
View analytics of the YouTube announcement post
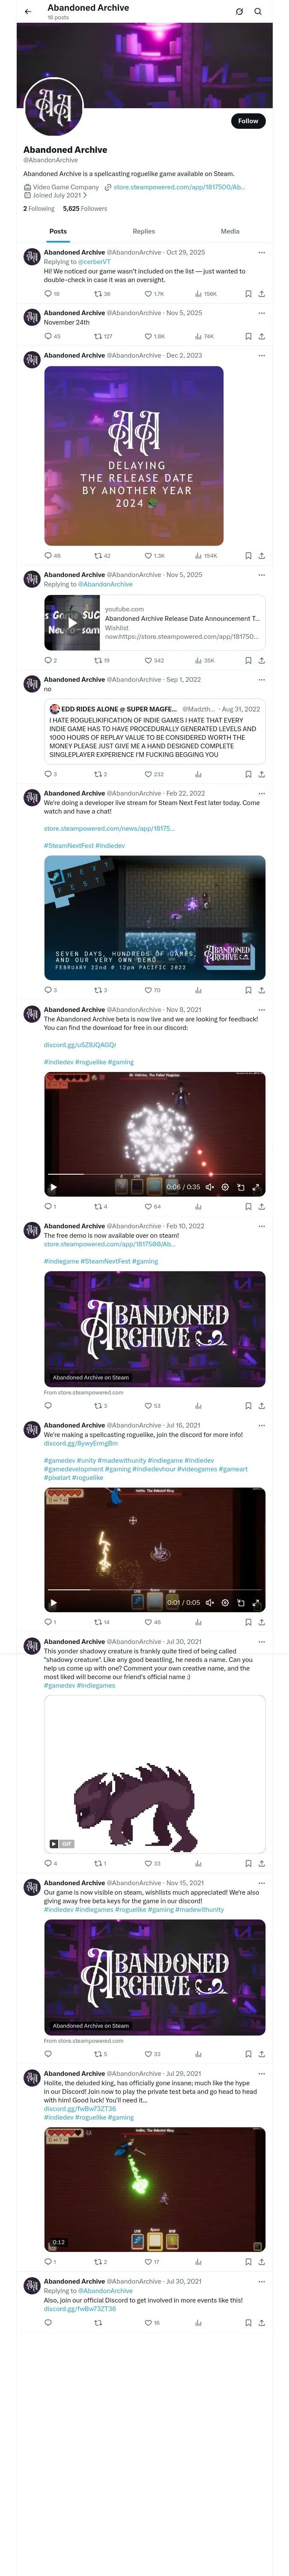coord(204,660)
